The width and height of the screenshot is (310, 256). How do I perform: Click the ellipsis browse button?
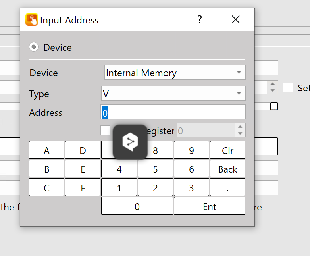(x=274, y=106)
